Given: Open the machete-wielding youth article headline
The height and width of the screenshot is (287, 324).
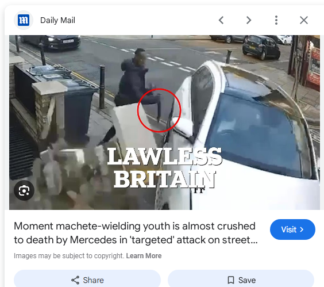Looking at the screenshot, I should [x=136, y=233].
